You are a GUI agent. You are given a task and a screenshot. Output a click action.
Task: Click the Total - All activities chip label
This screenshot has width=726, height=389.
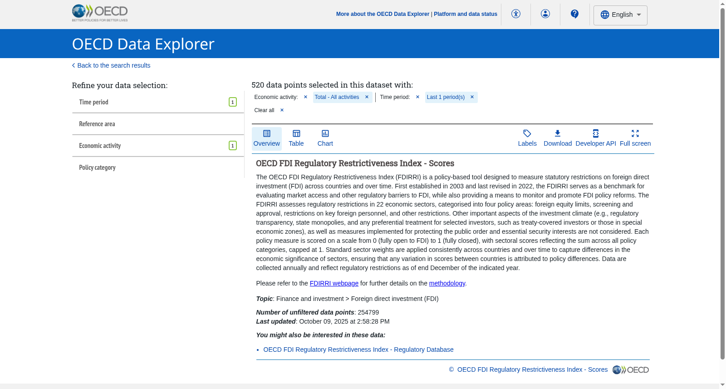tap(337, 97)
